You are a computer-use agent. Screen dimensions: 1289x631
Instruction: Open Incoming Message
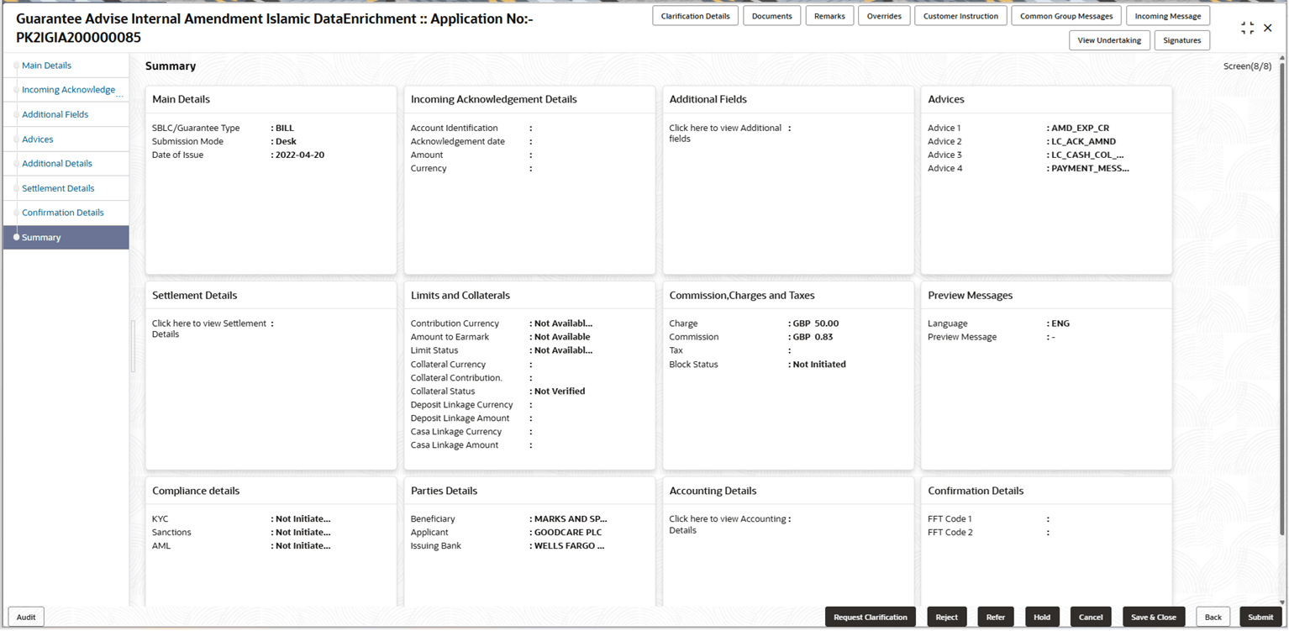(1168, 16)
